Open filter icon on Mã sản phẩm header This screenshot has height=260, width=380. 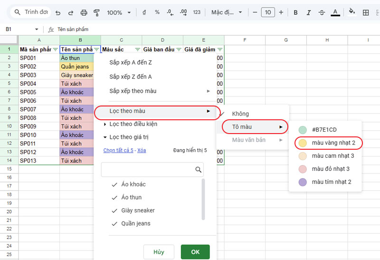[55, 49]
